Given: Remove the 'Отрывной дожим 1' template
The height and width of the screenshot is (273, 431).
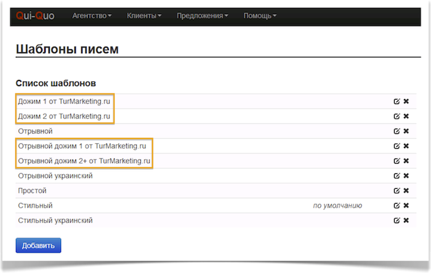Looking at the screenshot, I should click(x=406, y=146).
